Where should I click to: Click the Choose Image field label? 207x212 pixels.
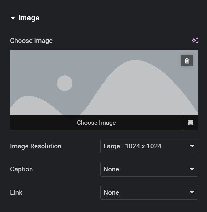click(x=32, y=41)
